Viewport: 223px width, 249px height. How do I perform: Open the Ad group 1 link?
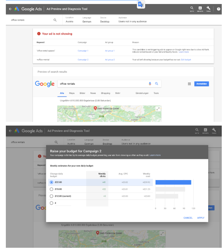[110, 51]
